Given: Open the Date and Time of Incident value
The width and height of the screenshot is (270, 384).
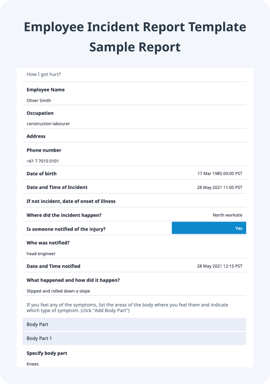Looking at the screenshot, I should 220,187.
